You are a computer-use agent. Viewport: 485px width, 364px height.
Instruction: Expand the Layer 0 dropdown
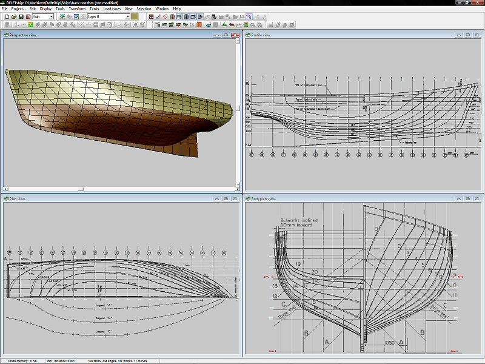[x=127, y=17]
